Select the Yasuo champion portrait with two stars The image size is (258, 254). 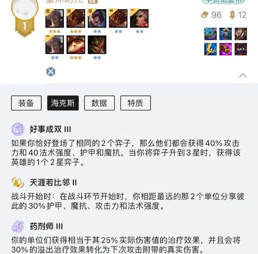pyautogui.click(x=97, y=18)
